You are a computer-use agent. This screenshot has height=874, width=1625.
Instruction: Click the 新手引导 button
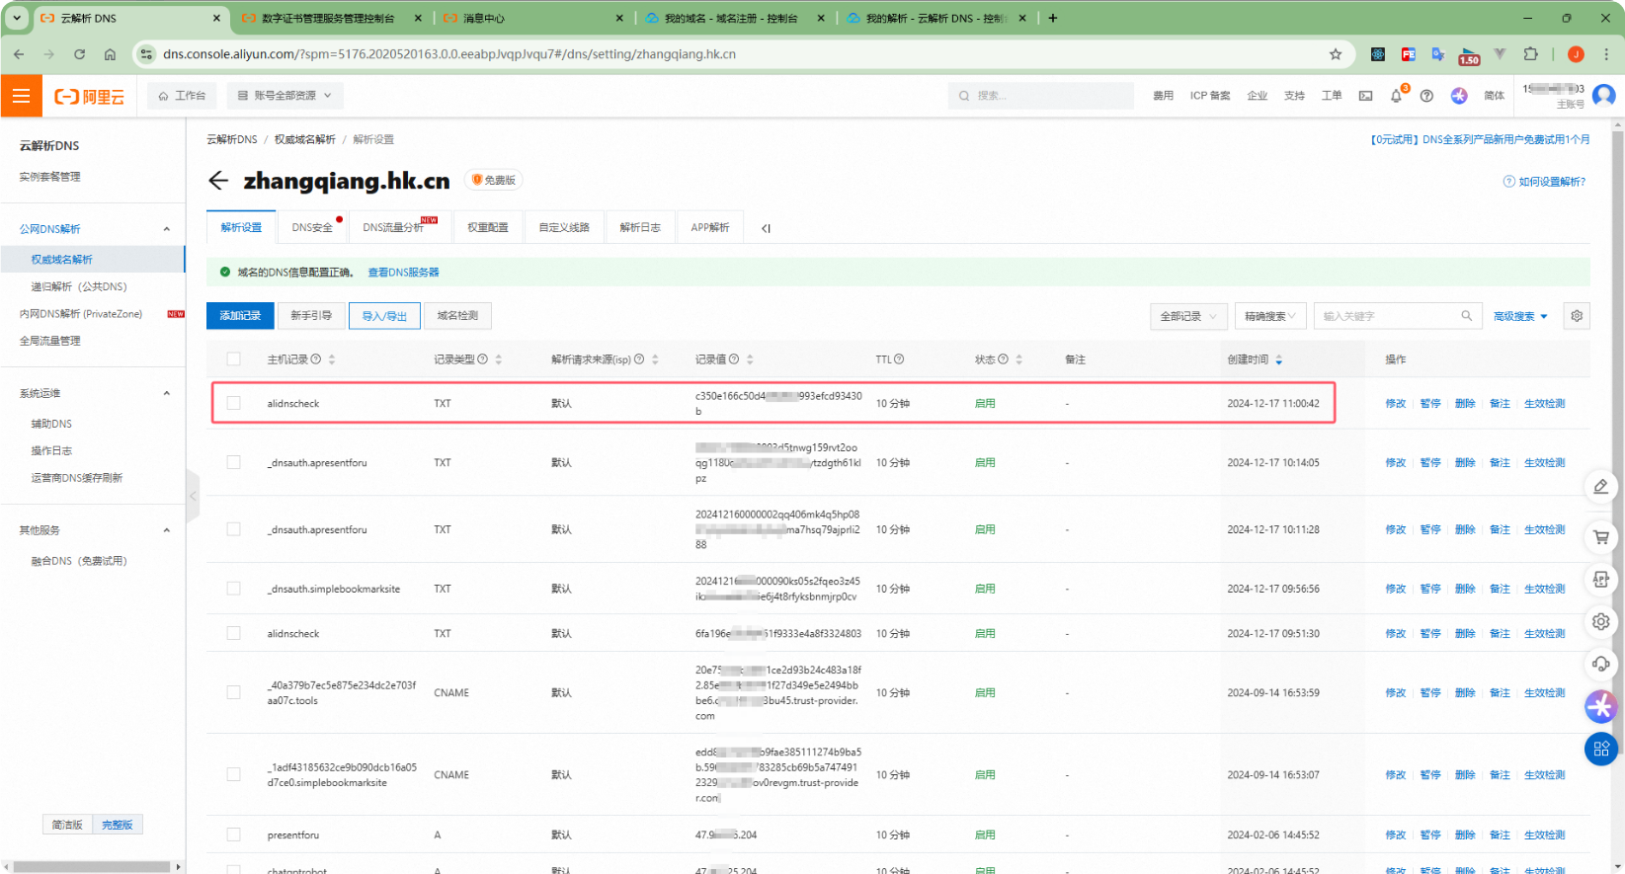311,316
